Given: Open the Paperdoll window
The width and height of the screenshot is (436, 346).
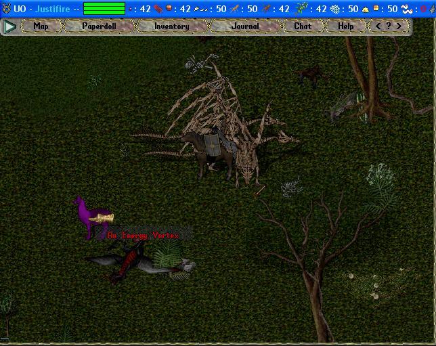Looking at the screenshot, I should (x=99, y=26).
